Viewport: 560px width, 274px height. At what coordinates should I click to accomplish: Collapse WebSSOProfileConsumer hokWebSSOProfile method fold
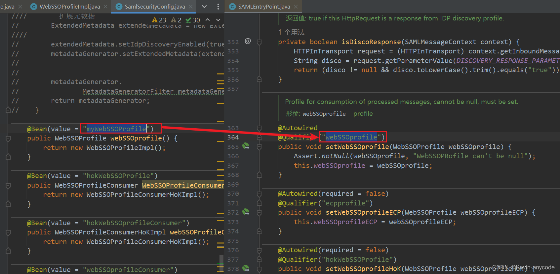pos(8,186)
